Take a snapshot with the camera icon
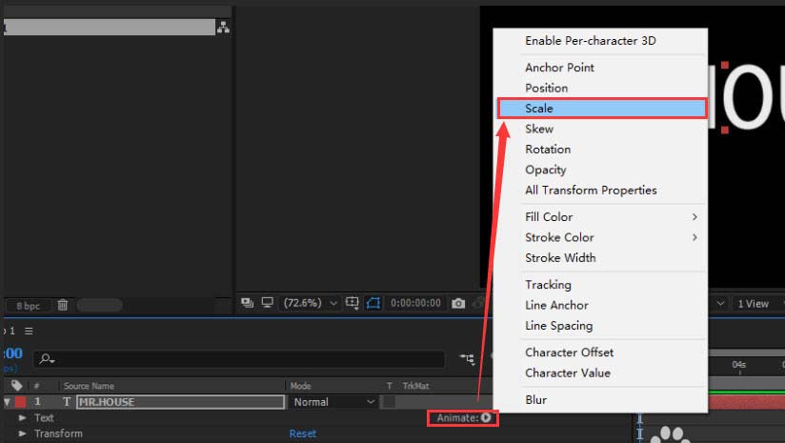The width and height of the screenshot is (785, 443). [458, 303]
